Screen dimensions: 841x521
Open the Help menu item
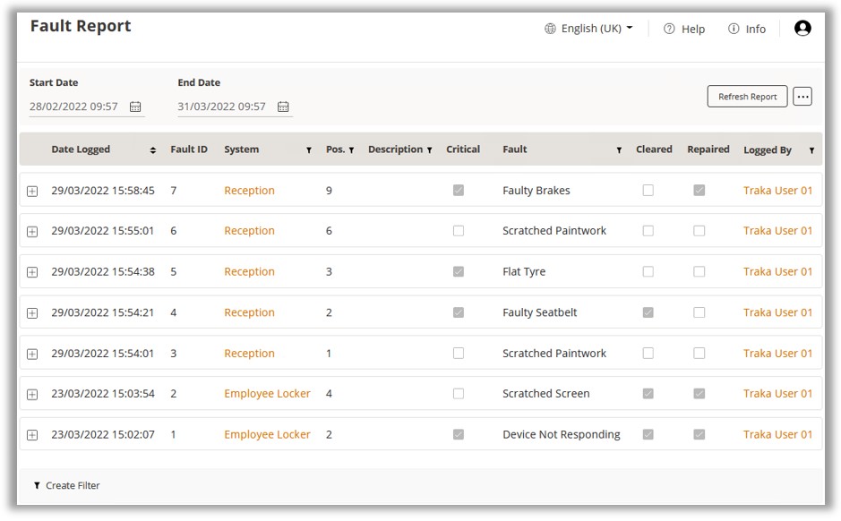(684, 29)
